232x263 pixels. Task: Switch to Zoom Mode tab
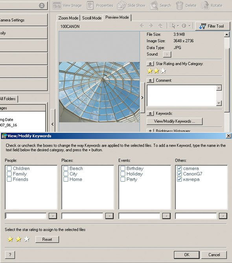(x=68, y=18)
